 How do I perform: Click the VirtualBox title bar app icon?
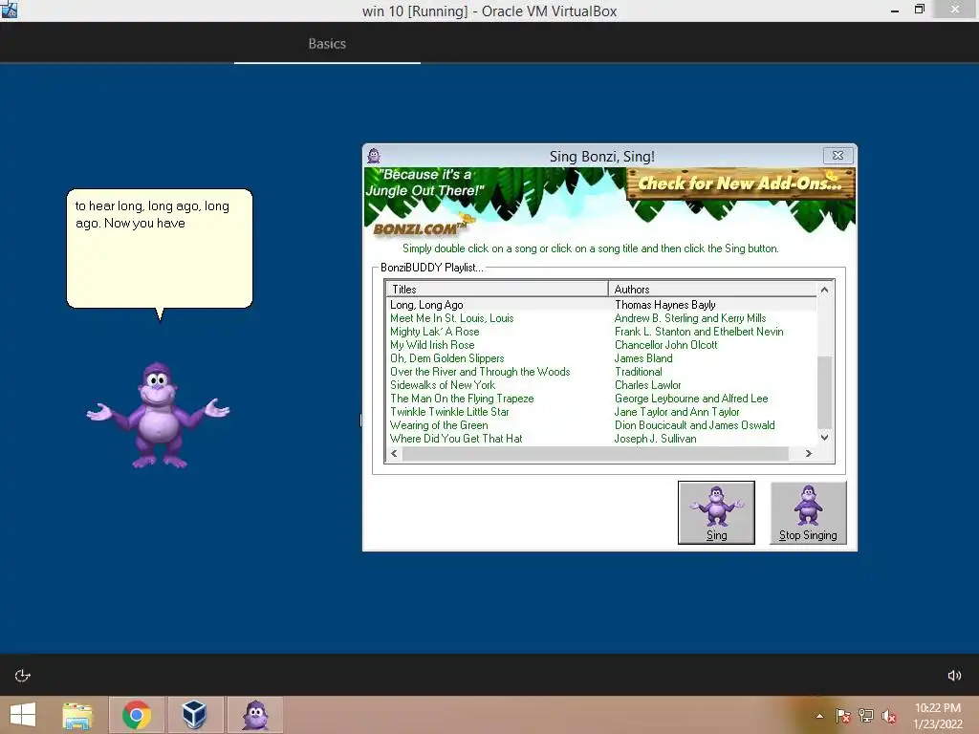tap(9, 10)
